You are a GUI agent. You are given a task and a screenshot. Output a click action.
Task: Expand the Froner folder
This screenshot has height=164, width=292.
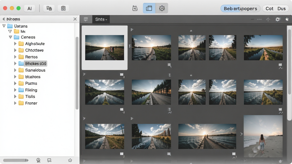(x=15, y=103)
